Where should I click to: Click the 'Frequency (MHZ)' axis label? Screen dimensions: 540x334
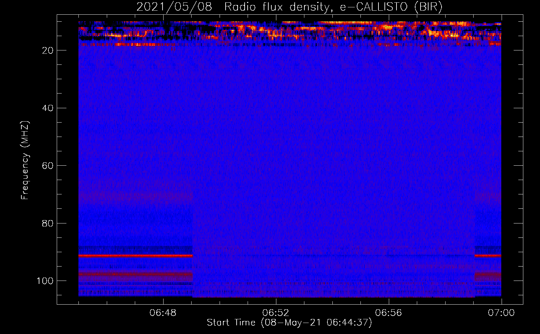25,160
